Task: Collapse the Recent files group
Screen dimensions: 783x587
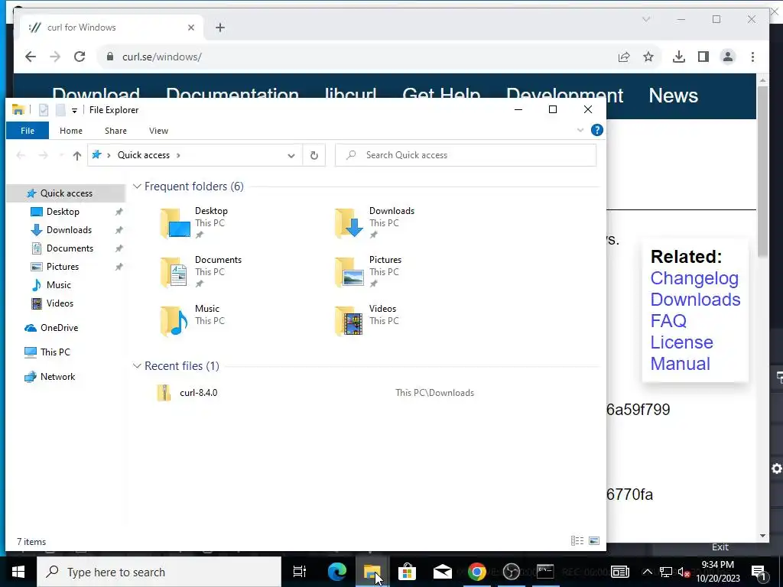Action: [137, 366]
